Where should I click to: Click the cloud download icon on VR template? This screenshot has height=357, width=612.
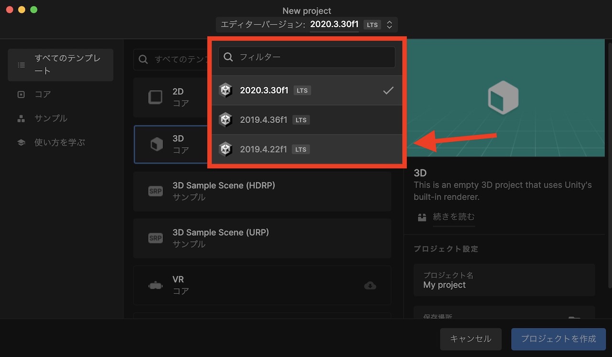[x=370, y=285]
